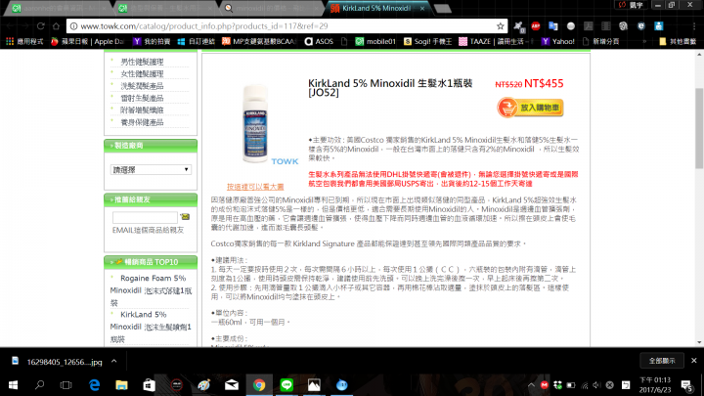Open LINE app from taskbar
Screen dimensions: 704x396
pos(286,385)
